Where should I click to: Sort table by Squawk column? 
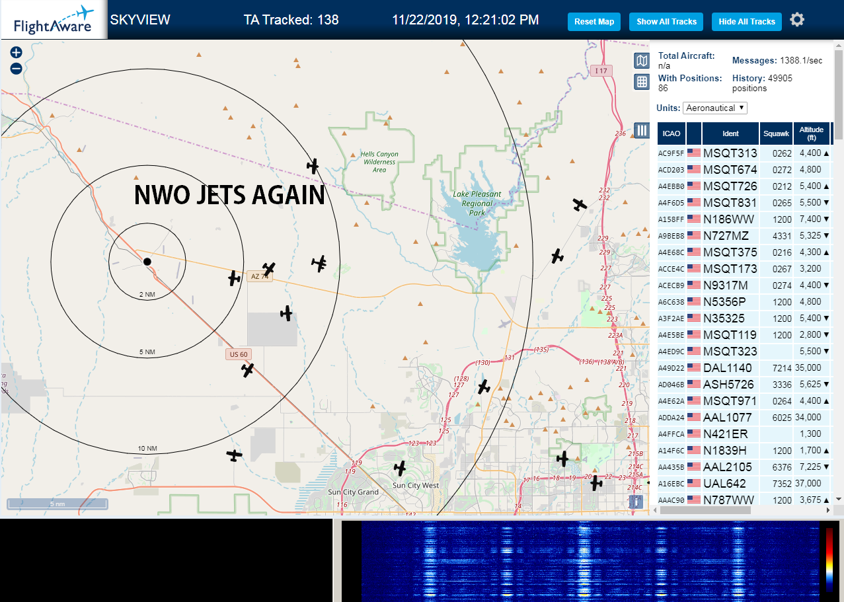tap(776, 133)
